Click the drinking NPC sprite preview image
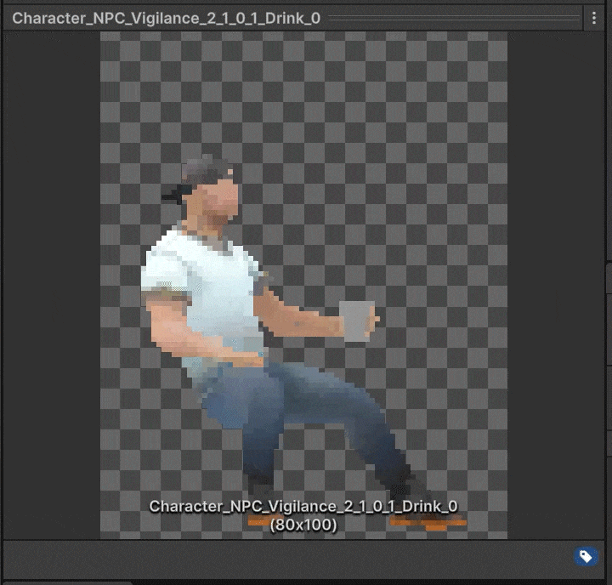 click(x=303, y=286)
